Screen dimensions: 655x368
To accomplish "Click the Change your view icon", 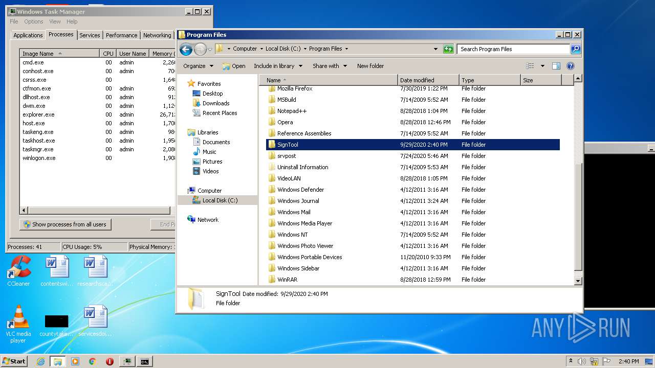I will 530,66.
